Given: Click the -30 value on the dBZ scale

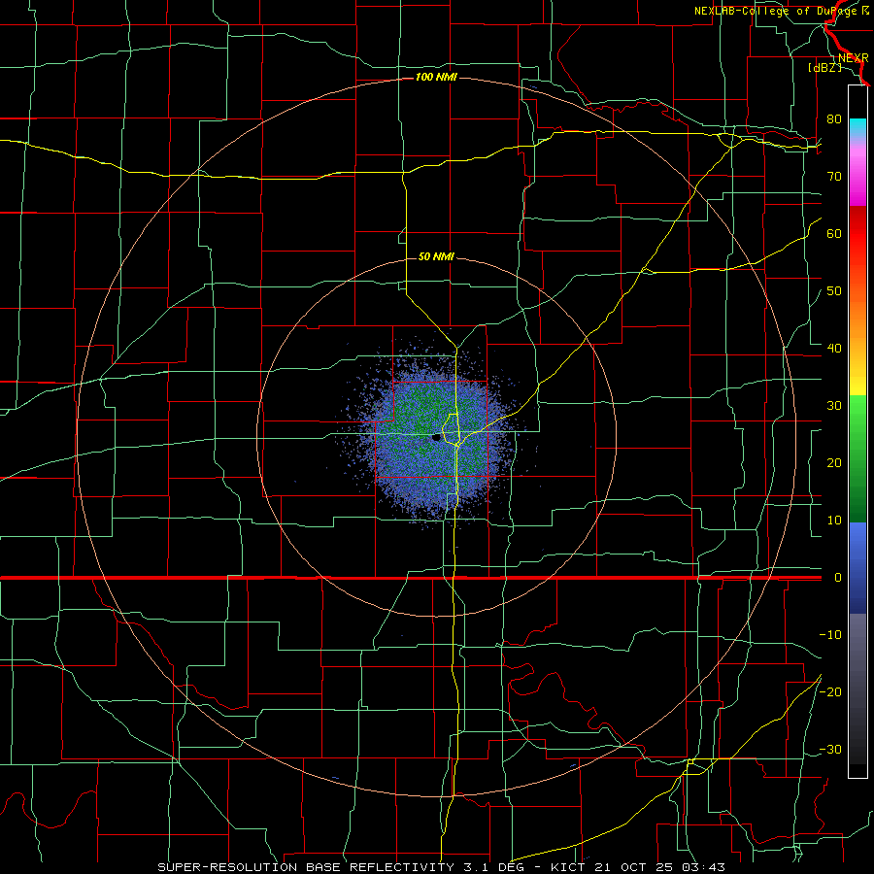Looking at the screenshot, I should (830, 750).
